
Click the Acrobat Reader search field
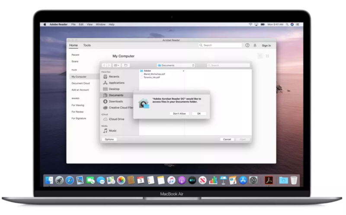(x=221, y=45)
